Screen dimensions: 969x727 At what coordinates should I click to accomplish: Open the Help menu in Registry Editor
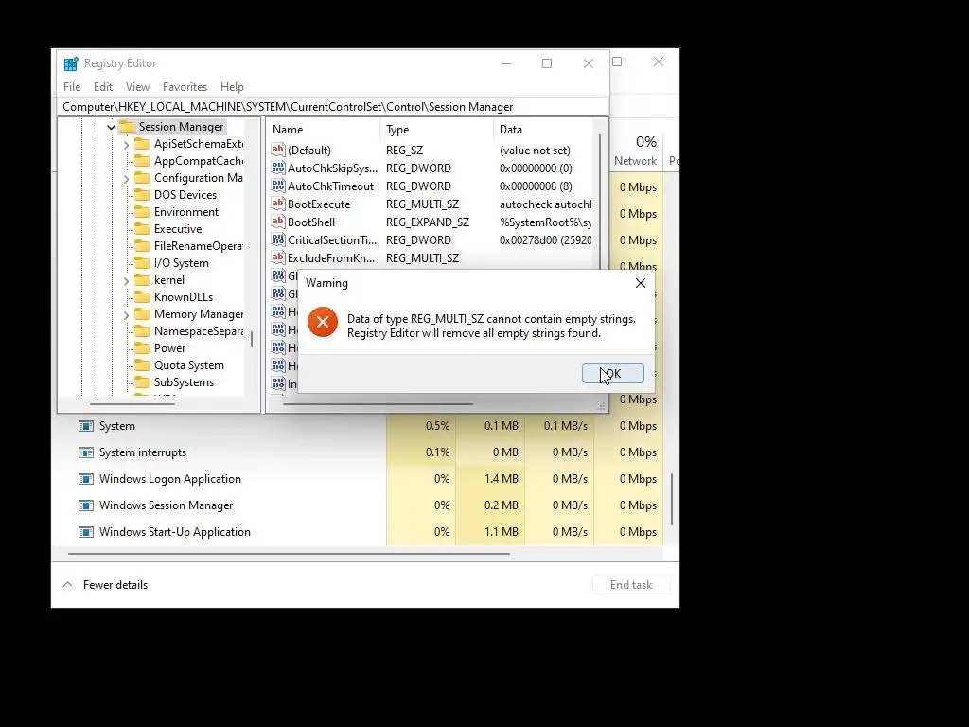coord(232,86)
